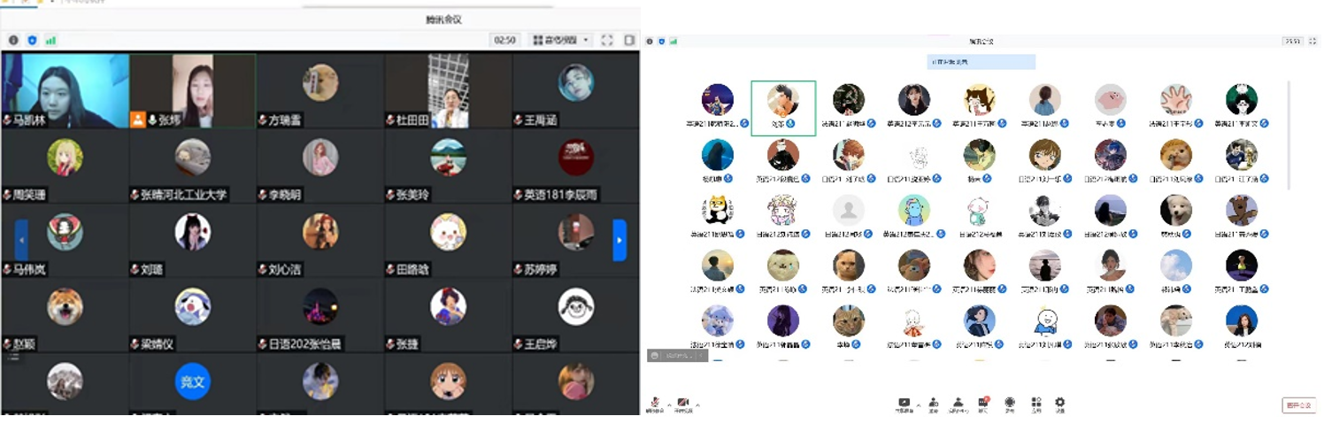
Task: Expand the screen share options arrow
Action: point(918,405)
